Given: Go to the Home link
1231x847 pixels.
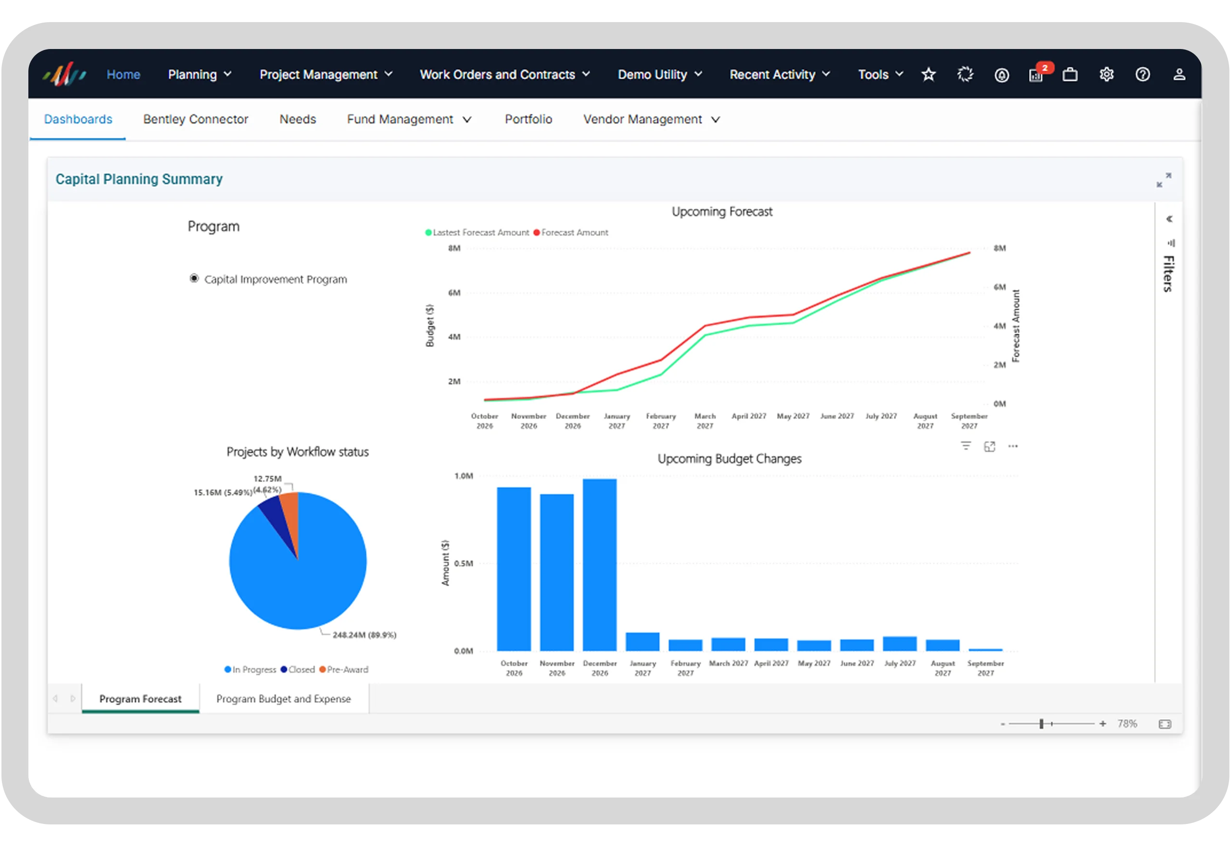Looking at the screenshot, I should pyautogui.click(x=123, y=74).
